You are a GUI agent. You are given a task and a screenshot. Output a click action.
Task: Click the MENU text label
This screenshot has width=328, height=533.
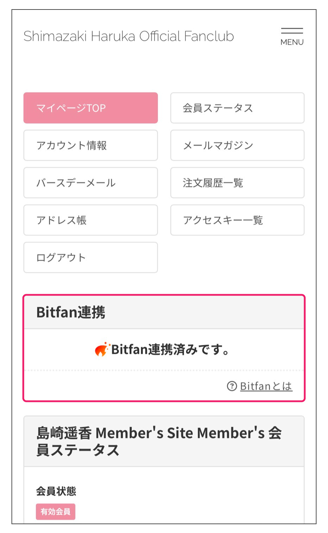point(292,42)
